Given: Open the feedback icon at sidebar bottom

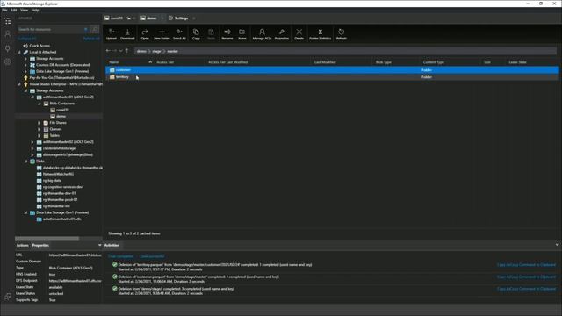Looking at the screenshot, I should tap(8, 297).
